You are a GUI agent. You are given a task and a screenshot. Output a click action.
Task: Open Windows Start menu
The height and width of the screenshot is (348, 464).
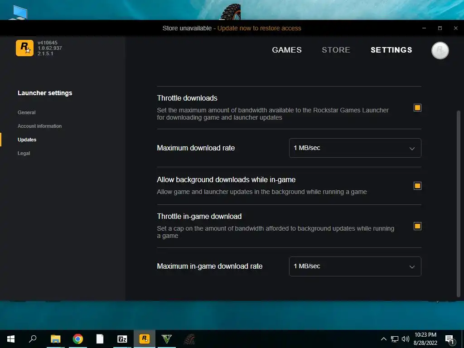(x=11, y=339)
